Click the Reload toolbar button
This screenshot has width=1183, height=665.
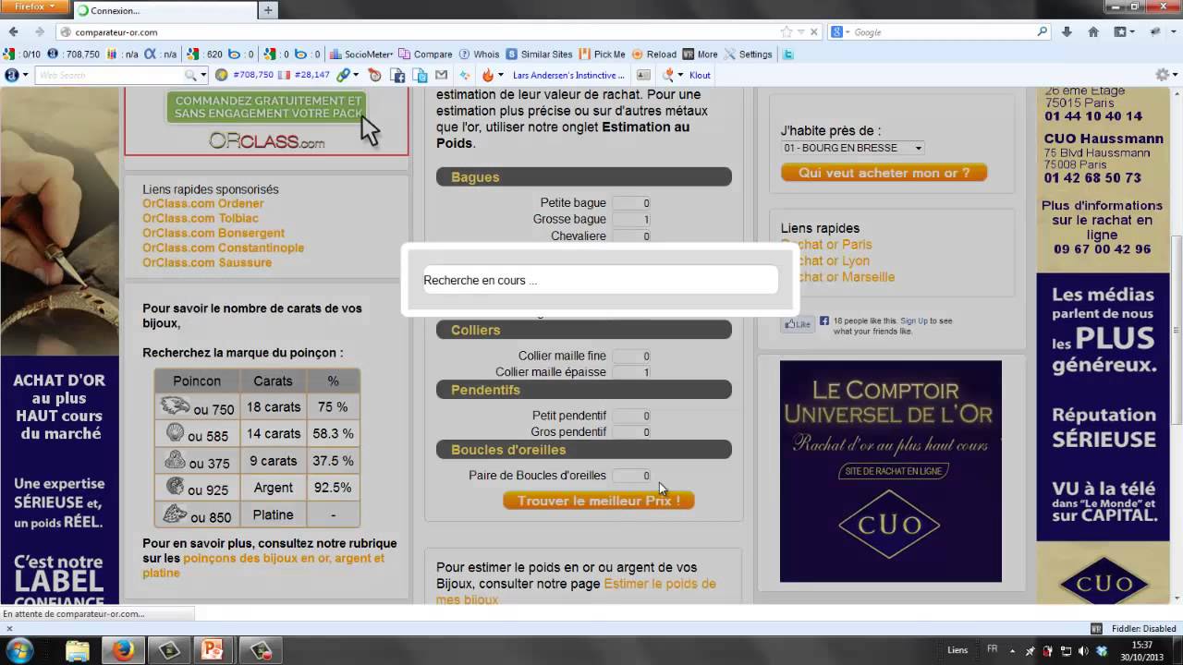(x=653, y=54)
